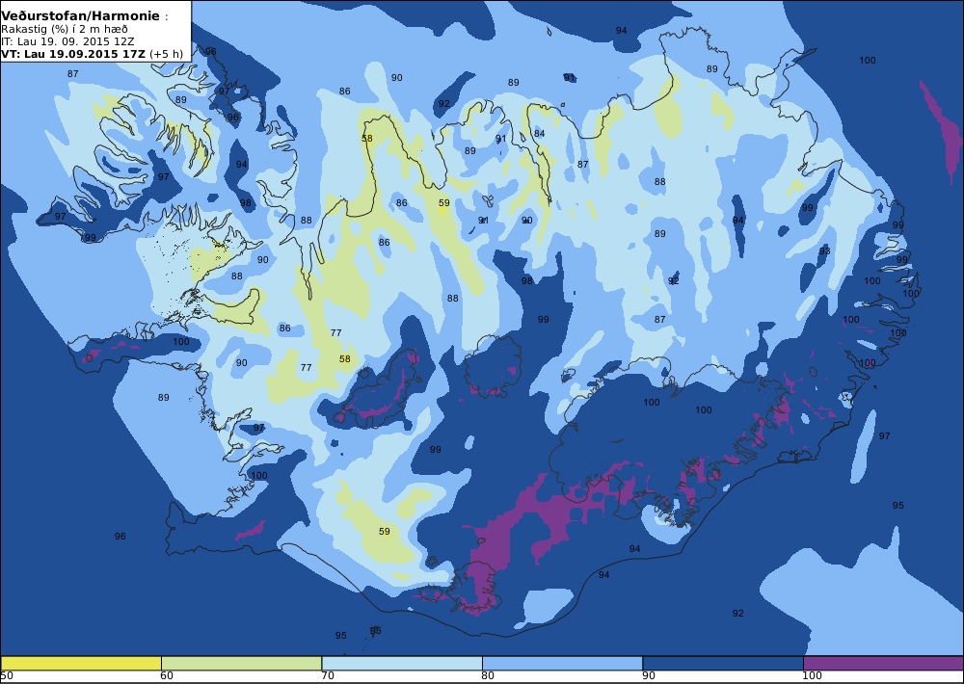This screenshot has height=684, width=964.
Task: Select the light blue 70–80 legend band
Action: coord(402,663)
